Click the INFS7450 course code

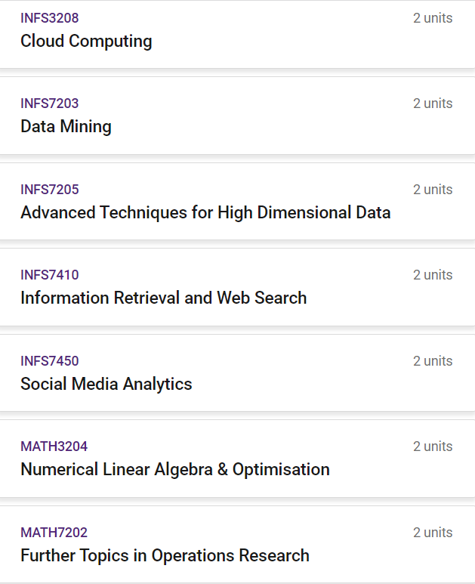[x=50, y=361]
